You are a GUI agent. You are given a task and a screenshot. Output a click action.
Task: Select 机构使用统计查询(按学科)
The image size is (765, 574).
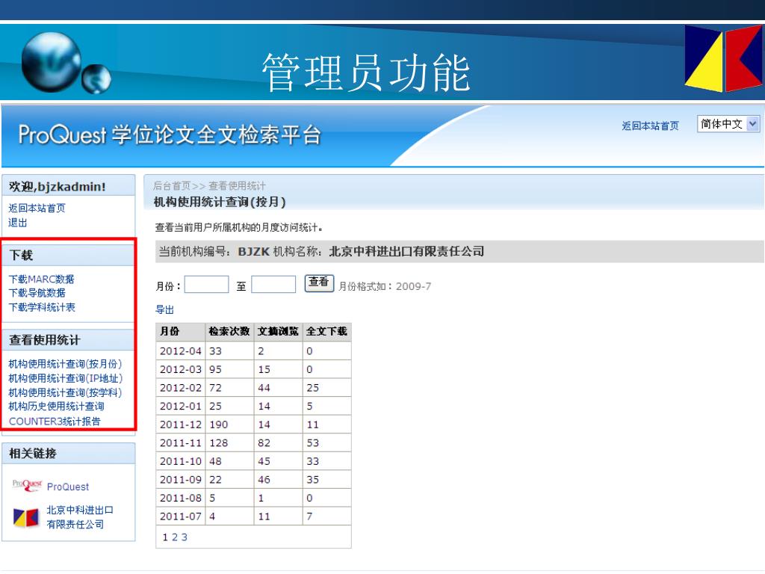(65, 392)
